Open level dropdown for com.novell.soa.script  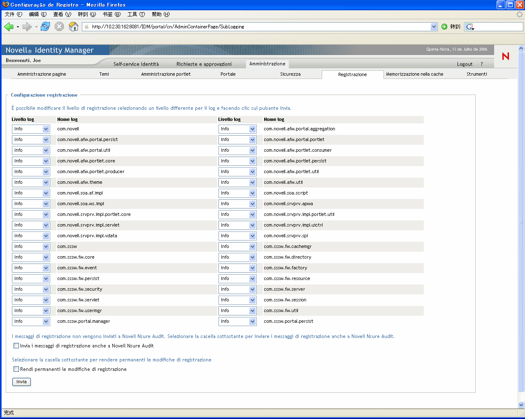237,193
